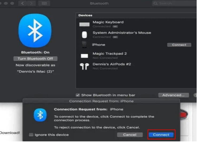Click the Magic Keyboard battery indicator
Screen dimensions: 198x143
115,27
